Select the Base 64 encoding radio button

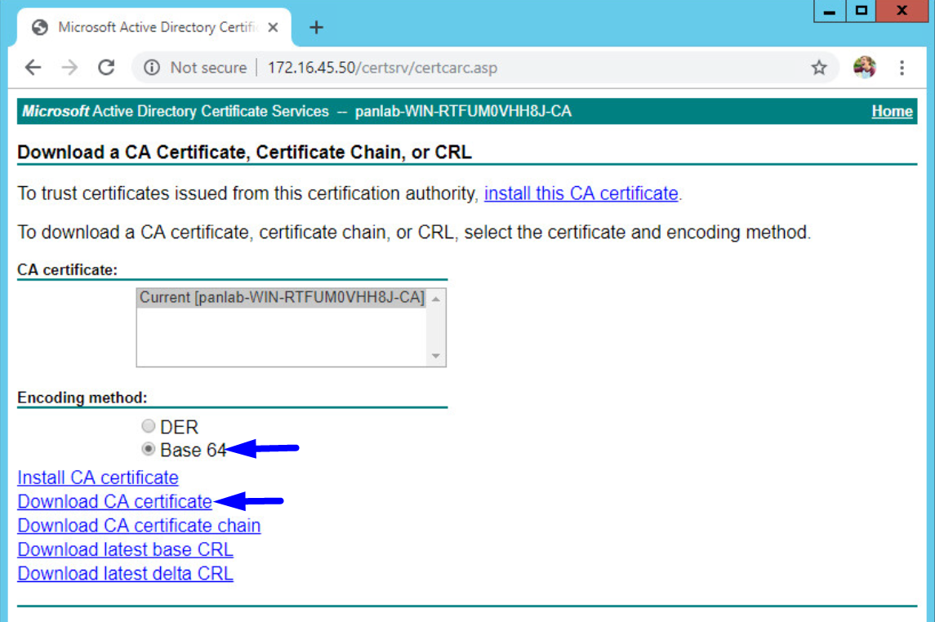148,448
